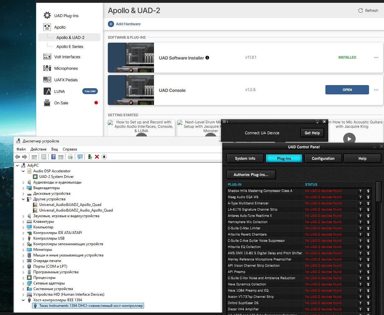Toggle the console tree pane toolbar icon
Viewport: 384px width, 315px height.
coord(34,157)
